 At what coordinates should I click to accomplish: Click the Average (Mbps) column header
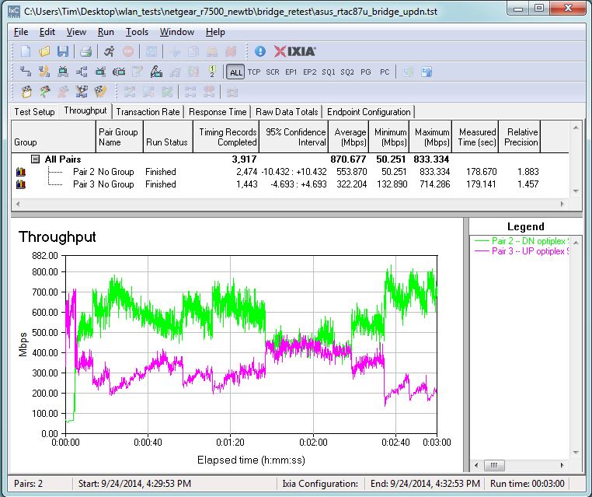click(350, 137)
